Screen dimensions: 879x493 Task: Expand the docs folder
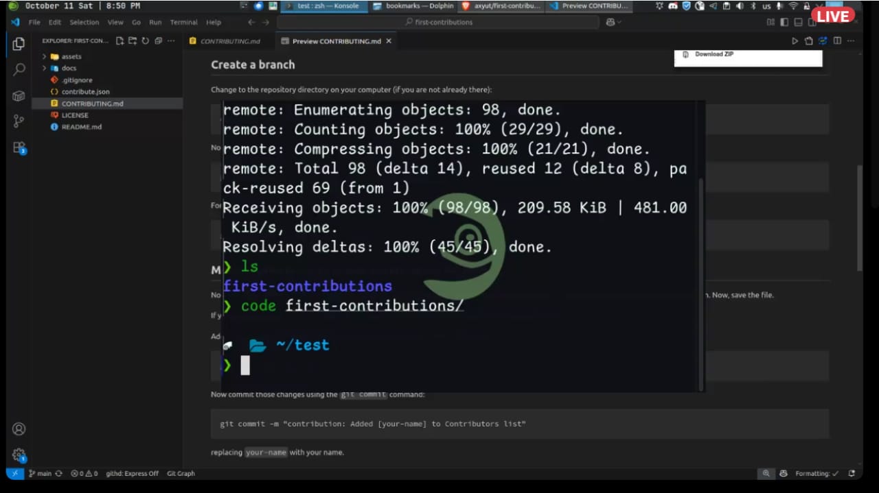[x=69, y=69]
